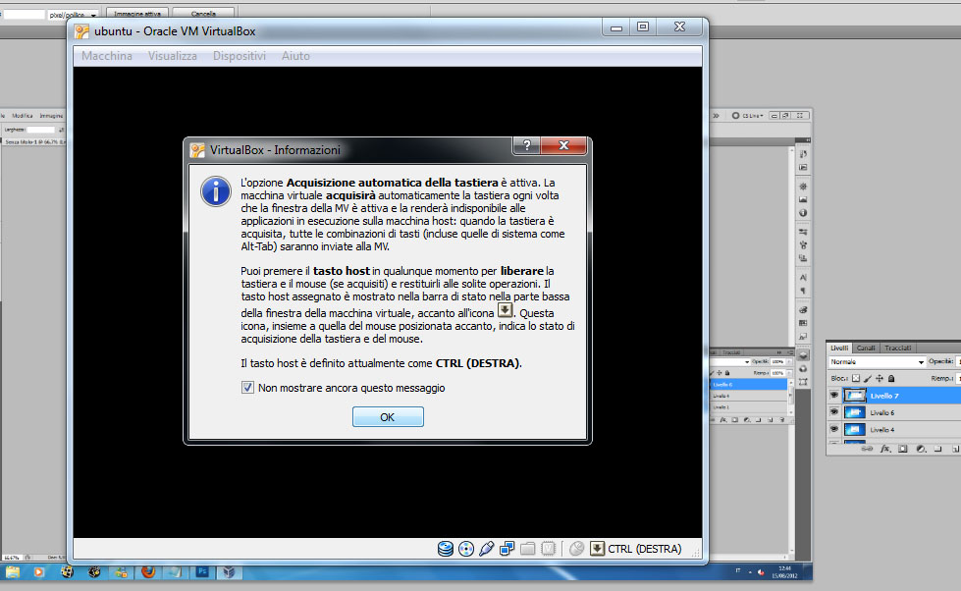Open the small panel Opacità dropdown arrow

(789, 361)
